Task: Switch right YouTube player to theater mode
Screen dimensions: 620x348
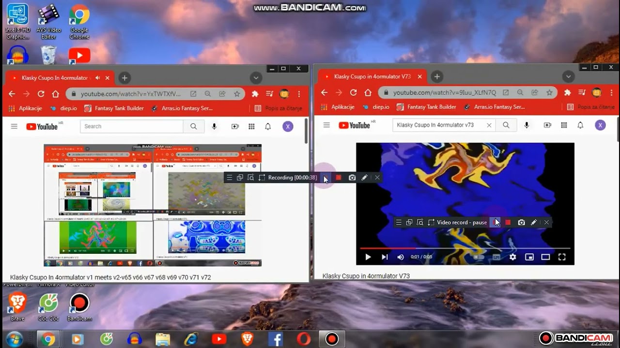Action: [x=545, y=257]
